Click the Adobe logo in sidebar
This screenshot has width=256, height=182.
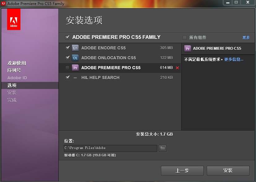(x=14, y=19)
